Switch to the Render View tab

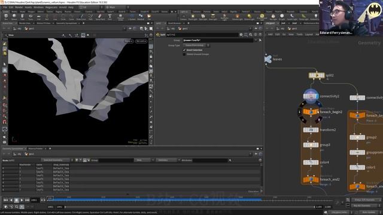click(x=25, y=23)
